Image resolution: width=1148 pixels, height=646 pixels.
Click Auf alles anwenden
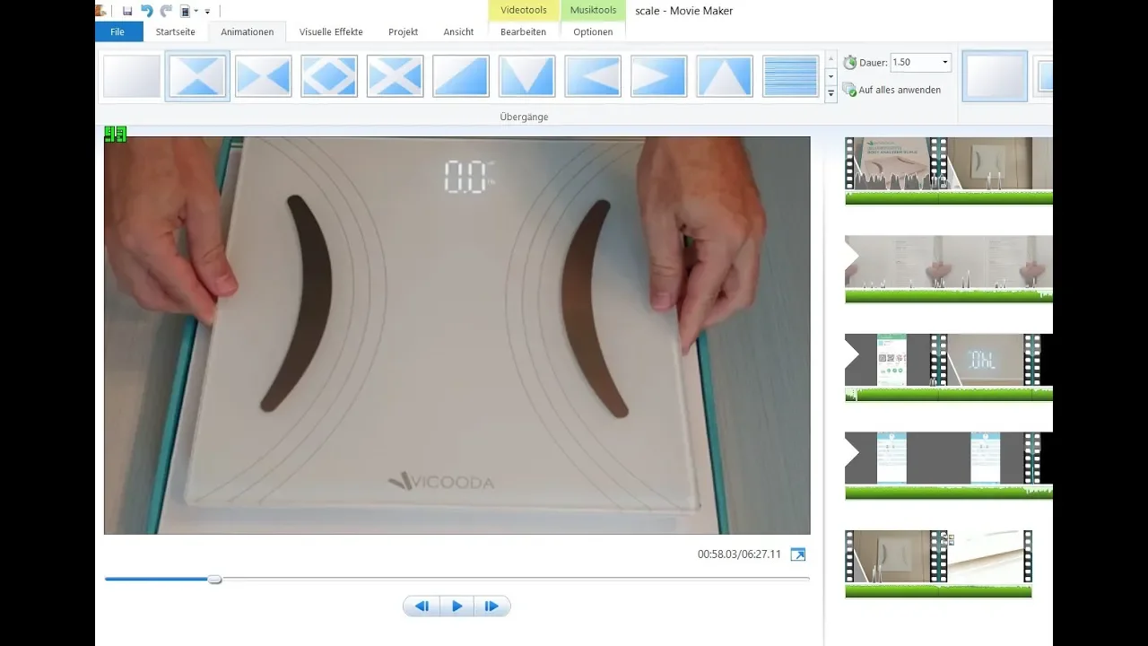892,90
